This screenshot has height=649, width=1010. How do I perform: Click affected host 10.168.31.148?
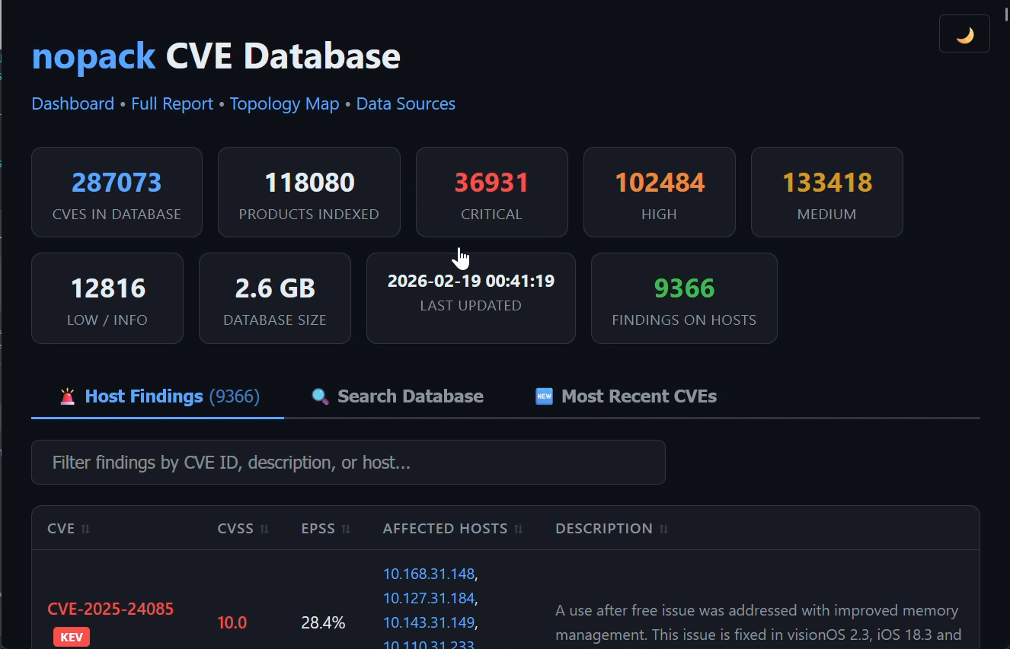(427, 574)
